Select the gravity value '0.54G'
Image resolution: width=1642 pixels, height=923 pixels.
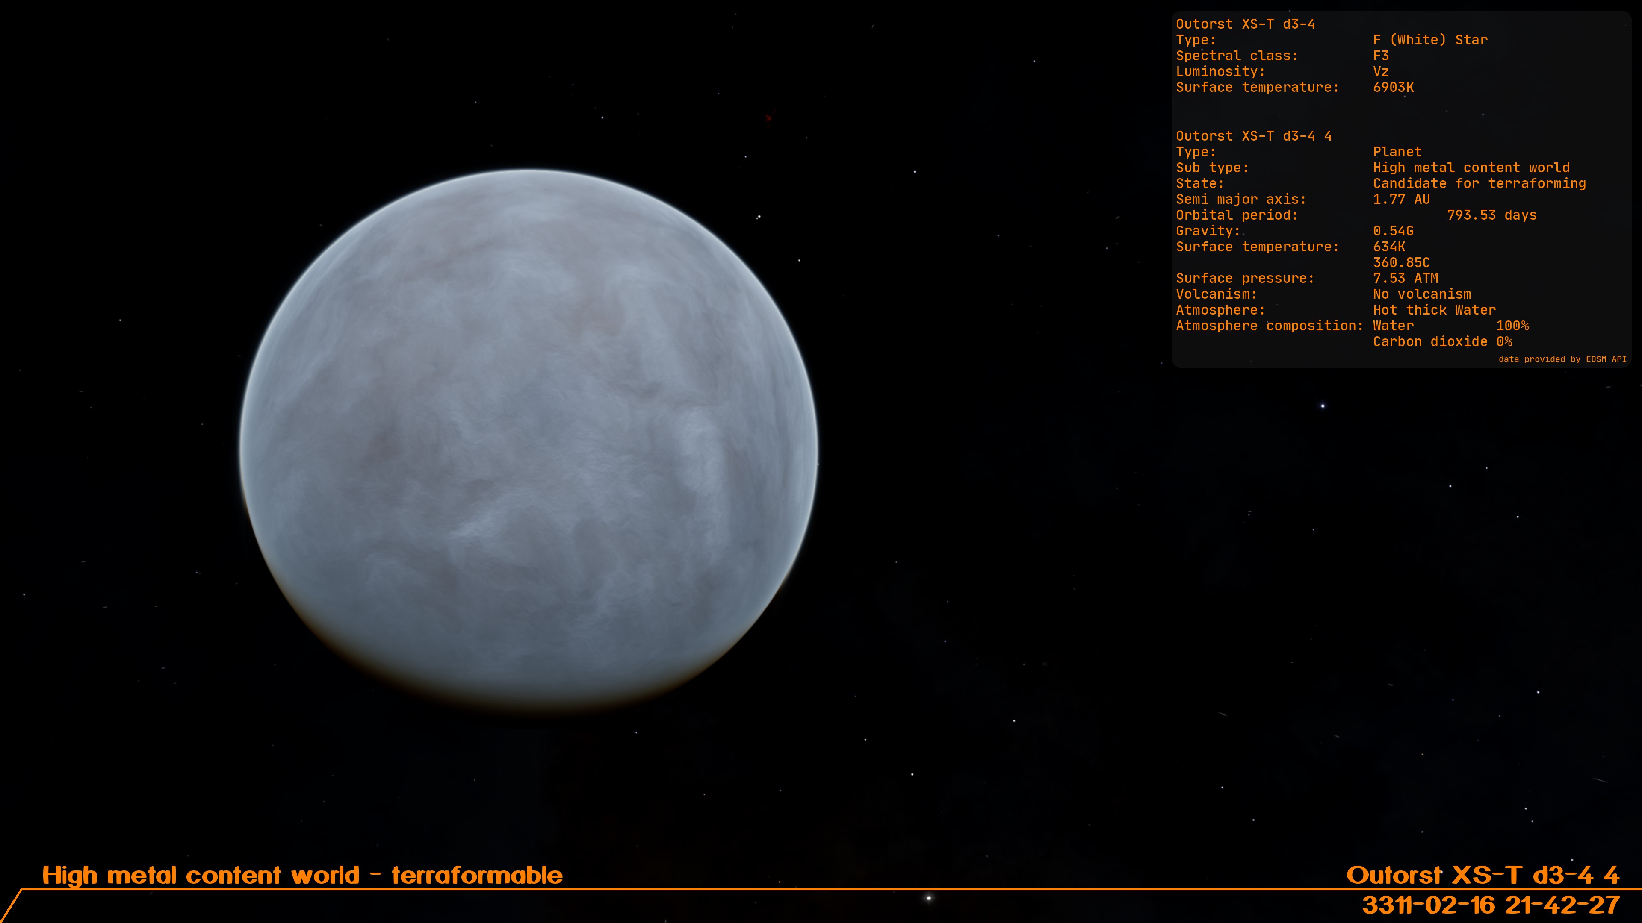coord(1393,231)
